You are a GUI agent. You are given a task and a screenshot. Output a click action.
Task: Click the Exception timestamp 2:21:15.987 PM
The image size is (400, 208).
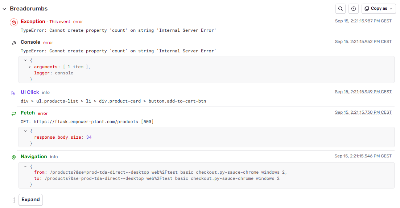tap(363, 21)
